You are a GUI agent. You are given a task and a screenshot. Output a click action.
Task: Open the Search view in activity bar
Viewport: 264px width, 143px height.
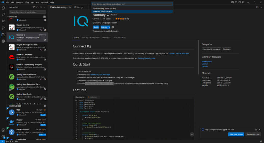pos(3,15)
